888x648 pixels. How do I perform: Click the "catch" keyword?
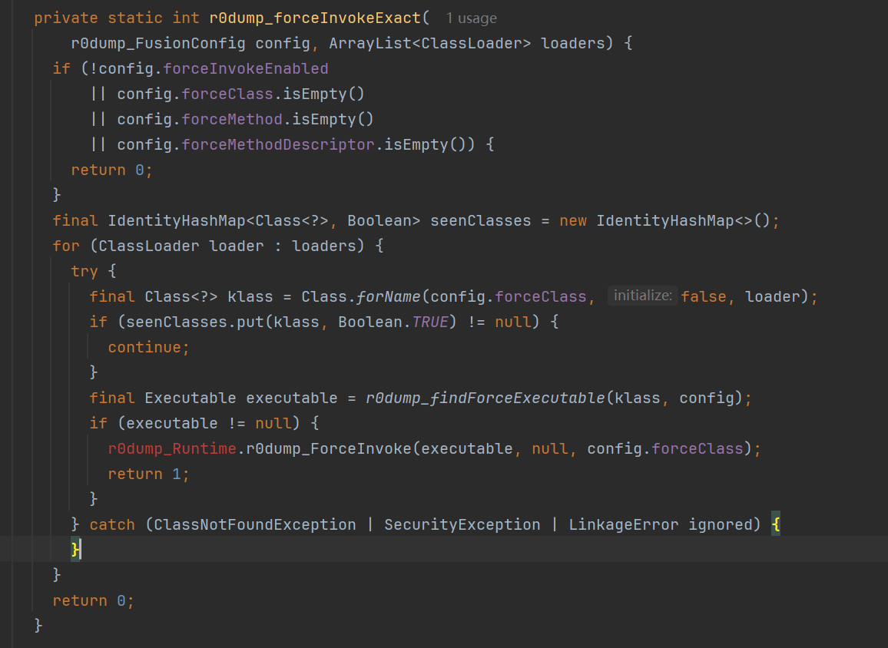coord(112,525)
